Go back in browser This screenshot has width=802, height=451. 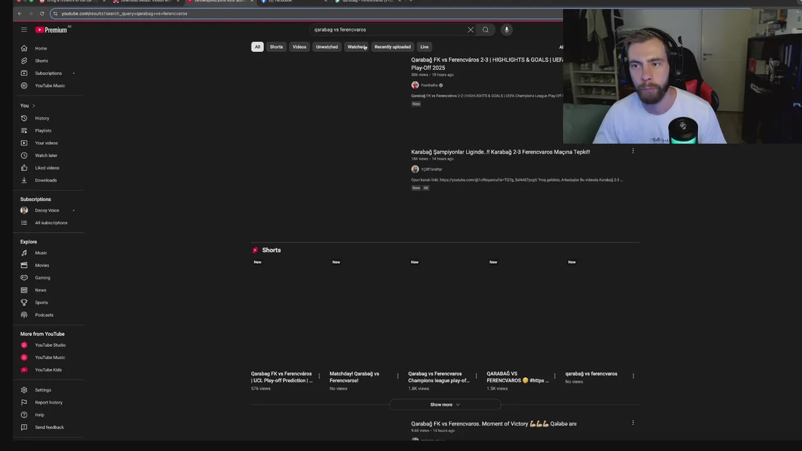point(19,13)
